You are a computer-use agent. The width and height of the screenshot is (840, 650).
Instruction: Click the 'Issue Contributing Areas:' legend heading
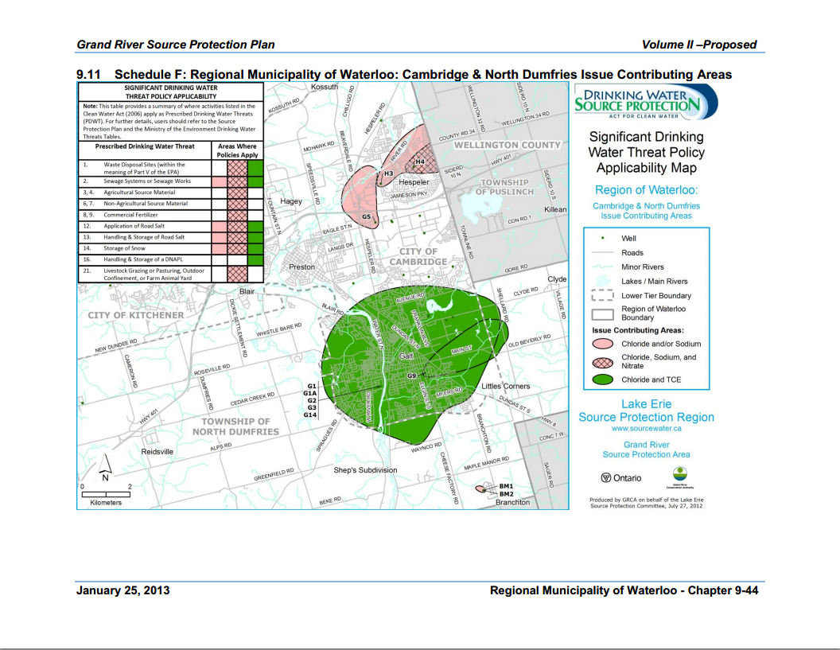coord(637,330)
